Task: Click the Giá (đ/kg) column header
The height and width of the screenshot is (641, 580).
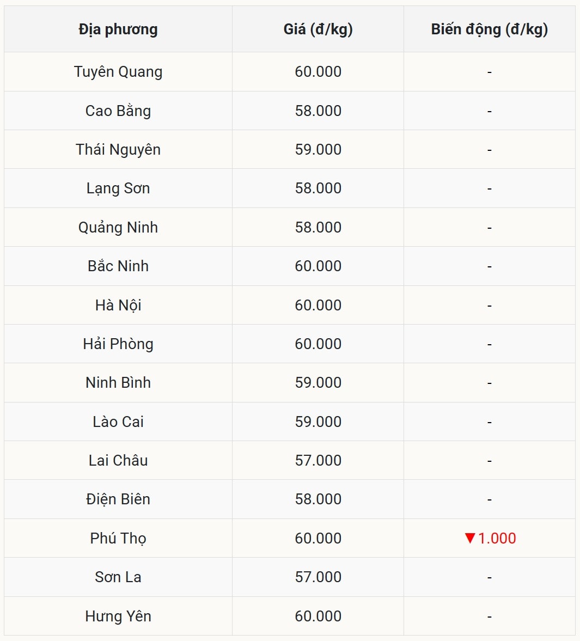Action: 318,29
